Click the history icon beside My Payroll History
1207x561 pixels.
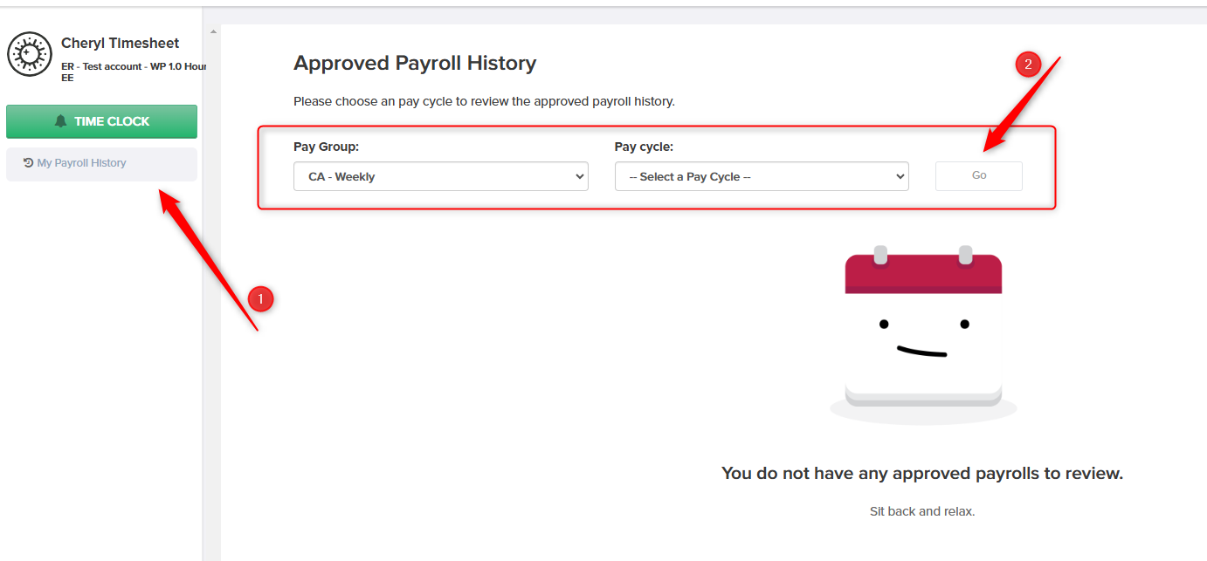28,162
